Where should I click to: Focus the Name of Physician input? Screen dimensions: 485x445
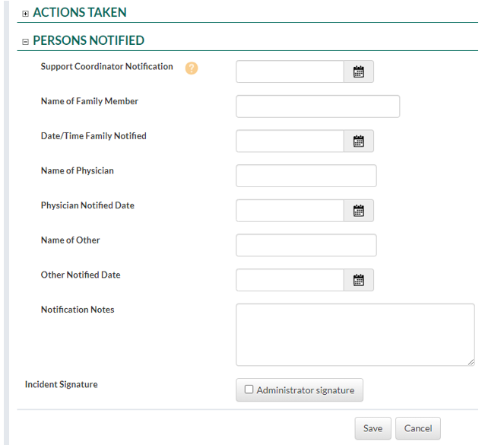[306, 176]
